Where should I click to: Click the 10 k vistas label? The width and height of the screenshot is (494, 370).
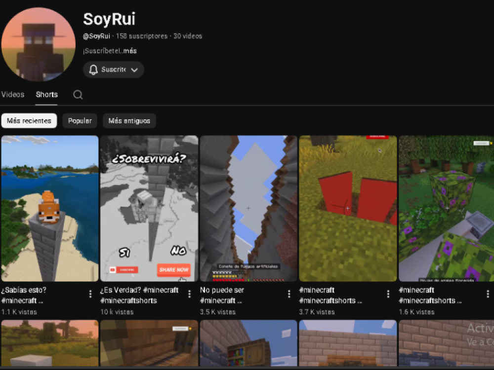click(x=117, y=312)
